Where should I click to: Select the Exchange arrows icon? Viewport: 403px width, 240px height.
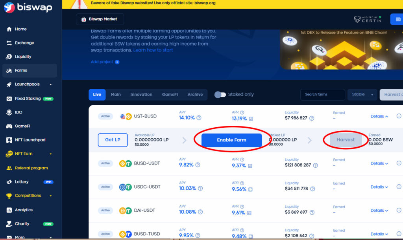[x=9, y=43]
